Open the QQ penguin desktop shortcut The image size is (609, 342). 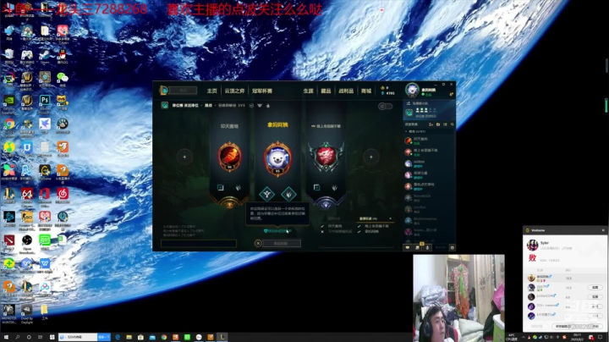(x=62, y=55)
